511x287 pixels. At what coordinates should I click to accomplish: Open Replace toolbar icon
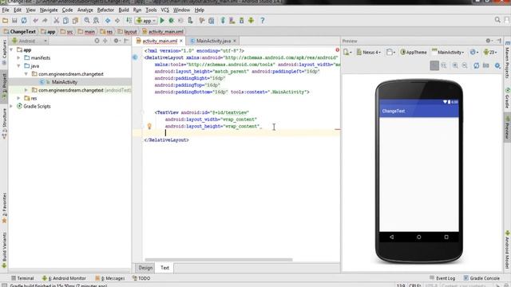[96, 21]
